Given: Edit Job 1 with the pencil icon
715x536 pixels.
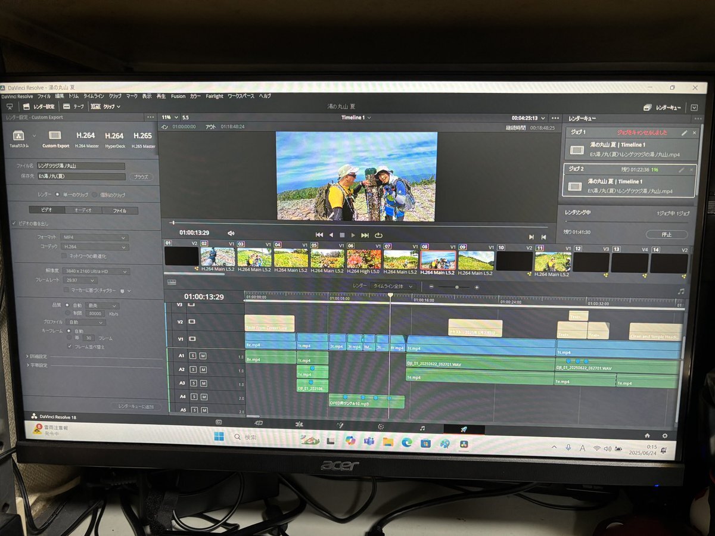Looking at the screenshot, I should 684,133.
